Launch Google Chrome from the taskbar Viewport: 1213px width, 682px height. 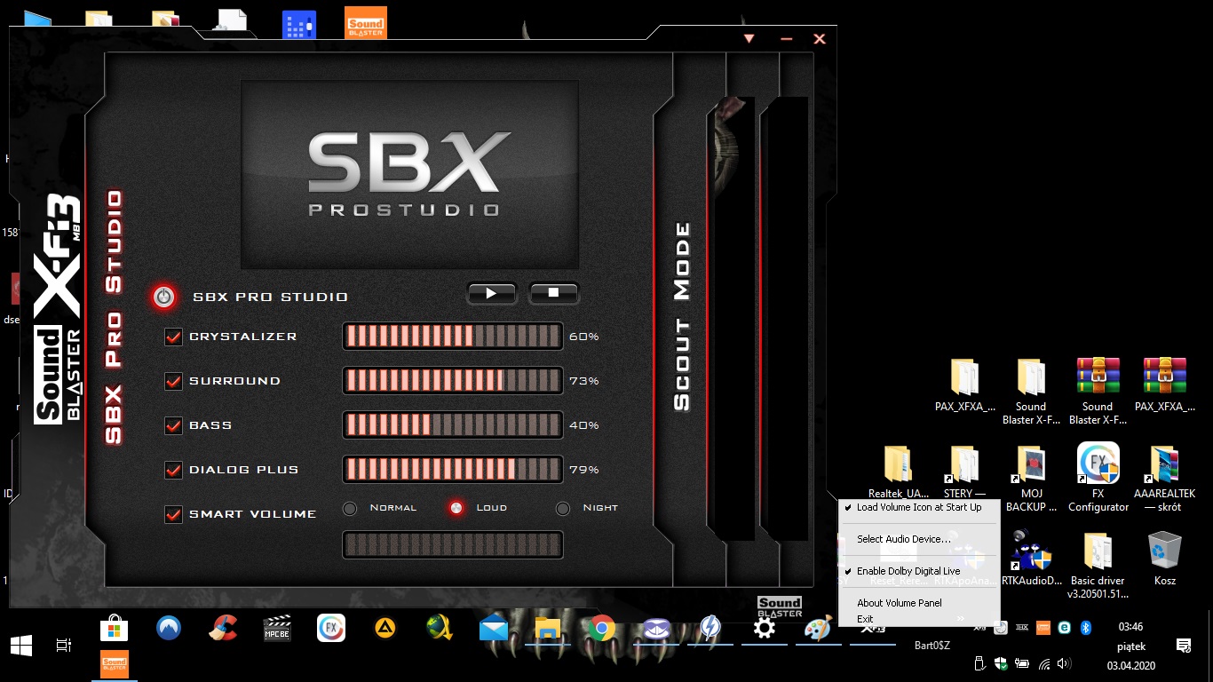tap(601, 629)
